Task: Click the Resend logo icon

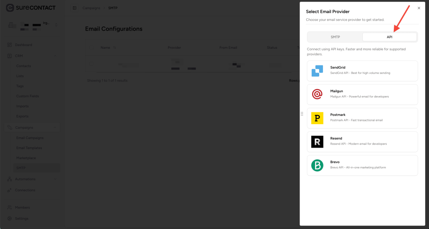Action: pos(317,142)
